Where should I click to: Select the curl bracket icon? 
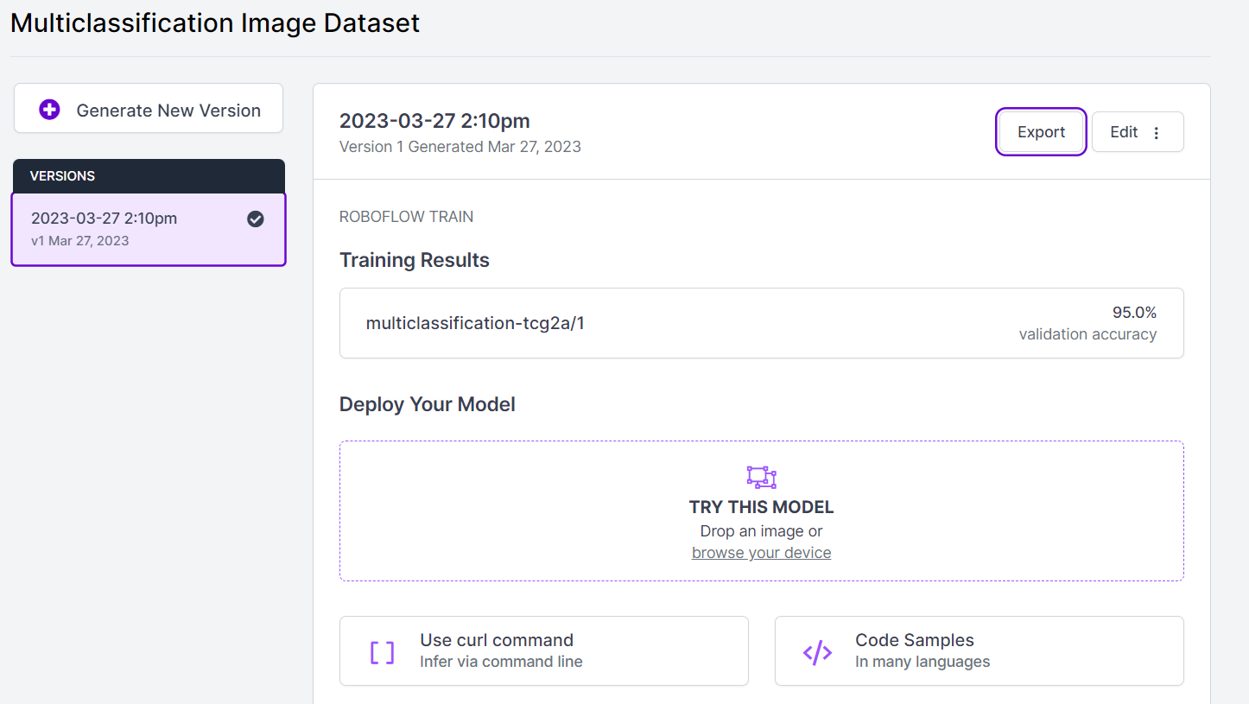coord(382,650)
